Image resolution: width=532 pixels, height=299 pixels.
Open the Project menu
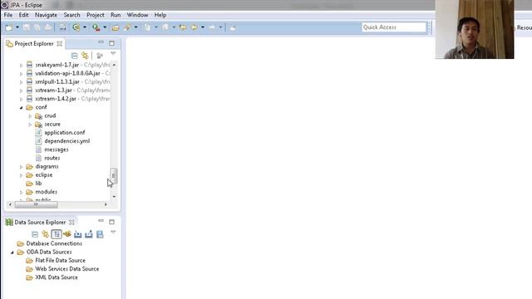96,15
